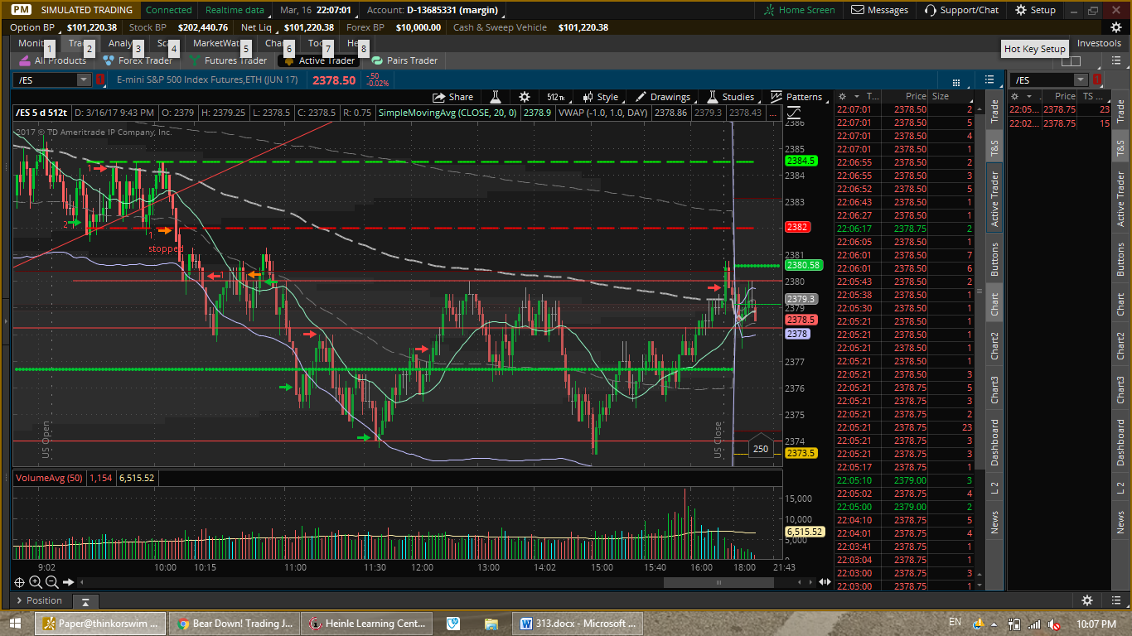Open the flask icon beside Share

click(x=496, y=97)
